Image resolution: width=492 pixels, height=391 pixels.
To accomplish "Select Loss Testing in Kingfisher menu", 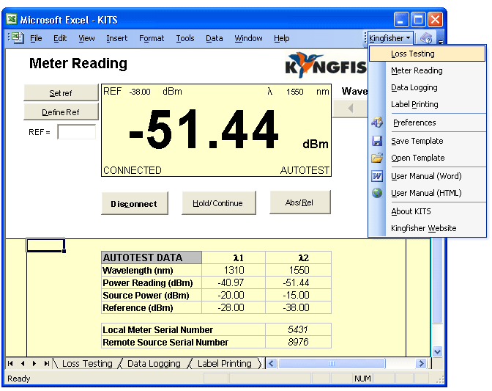I will point(427,54).
